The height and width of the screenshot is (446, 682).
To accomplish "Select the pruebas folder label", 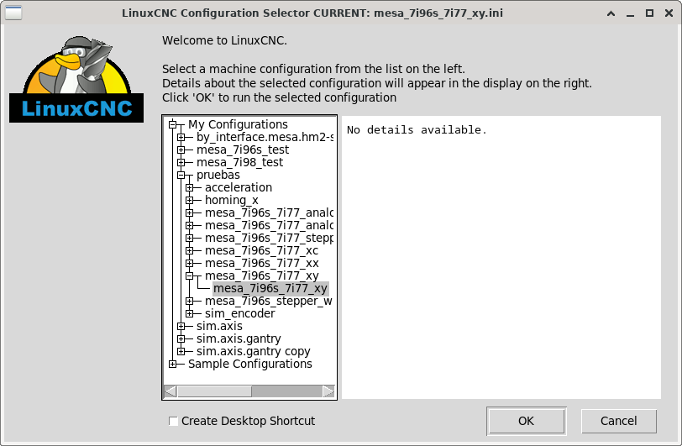I will coord(218,175).
